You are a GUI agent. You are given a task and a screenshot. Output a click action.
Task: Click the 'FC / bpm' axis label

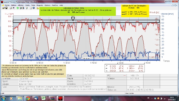click(x=9, y=14)
